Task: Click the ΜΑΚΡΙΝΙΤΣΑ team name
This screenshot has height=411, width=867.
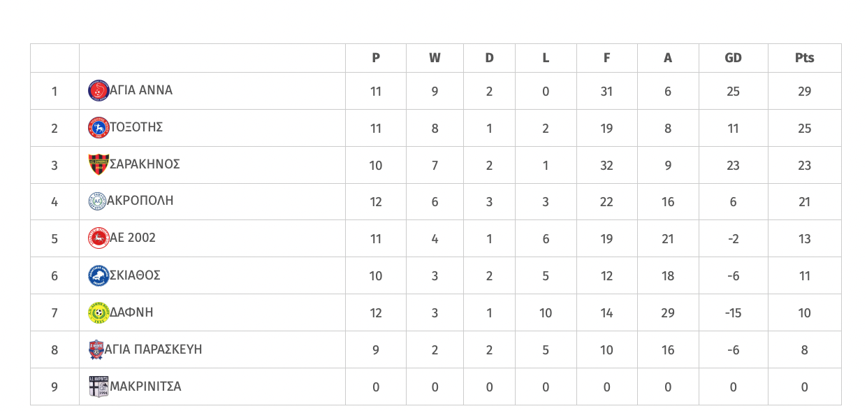Action: 145,387
